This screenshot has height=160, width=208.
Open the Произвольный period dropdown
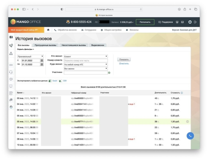tap(30, 56)
